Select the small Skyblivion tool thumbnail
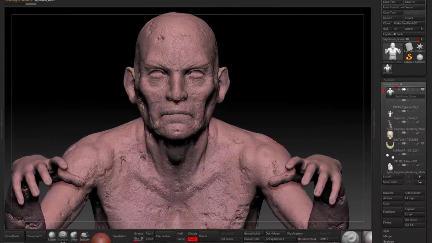 (387, 69)
